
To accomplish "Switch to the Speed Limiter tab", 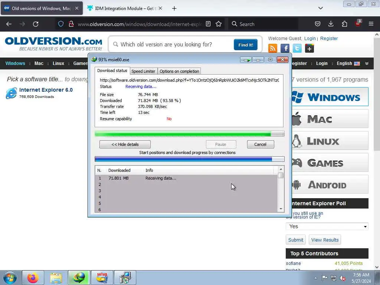I will click(x=143, y=71).
